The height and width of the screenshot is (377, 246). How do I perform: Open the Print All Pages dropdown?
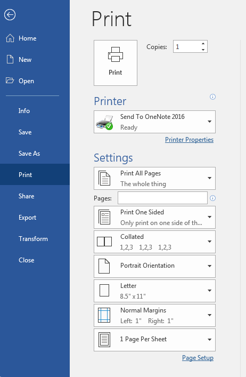(x=154, y=179)
